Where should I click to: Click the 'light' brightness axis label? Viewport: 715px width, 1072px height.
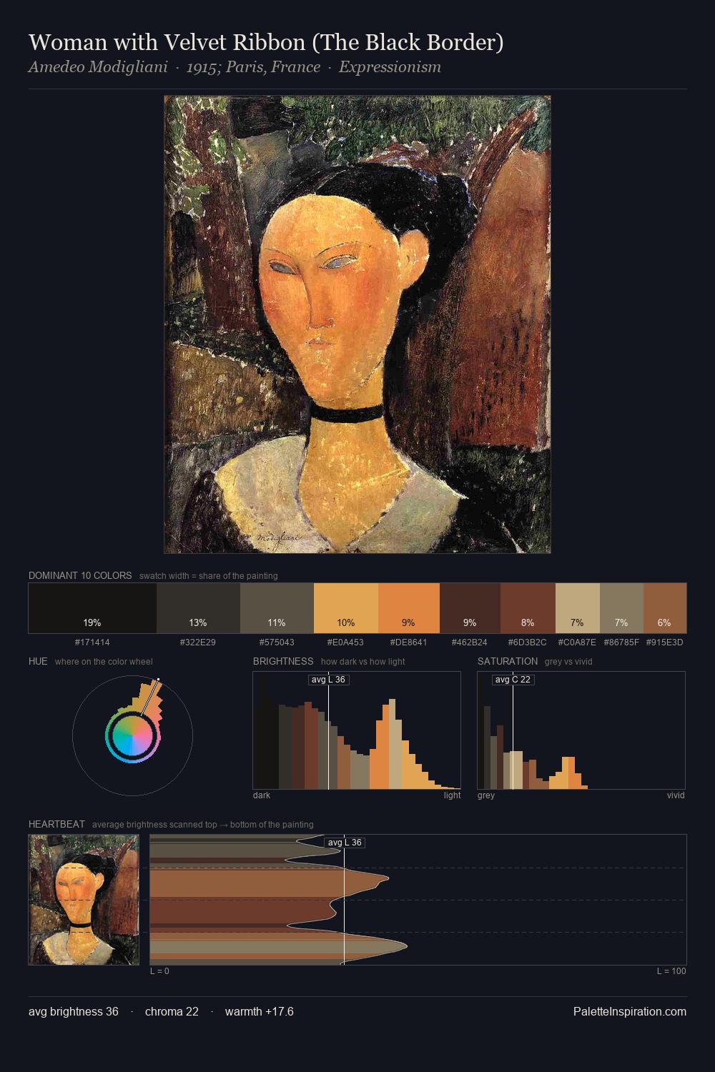point(453,795)
